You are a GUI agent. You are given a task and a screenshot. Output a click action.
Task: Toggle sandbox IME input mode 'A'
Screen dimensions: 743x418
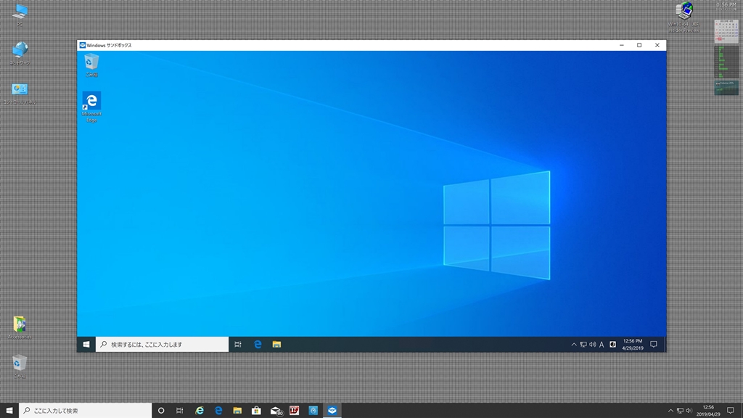(x=602, y=345)
